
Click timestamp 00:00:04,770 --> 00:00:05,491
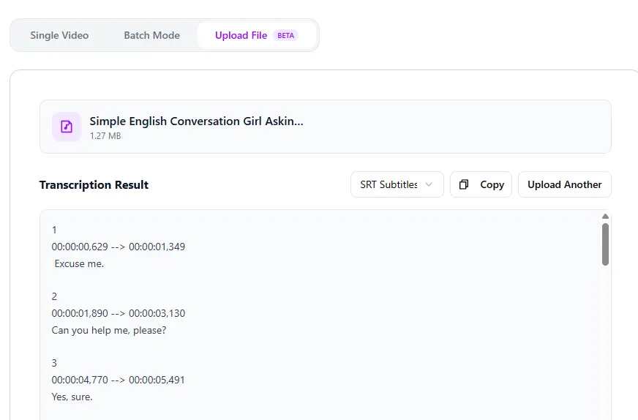(x=119, y=380)
